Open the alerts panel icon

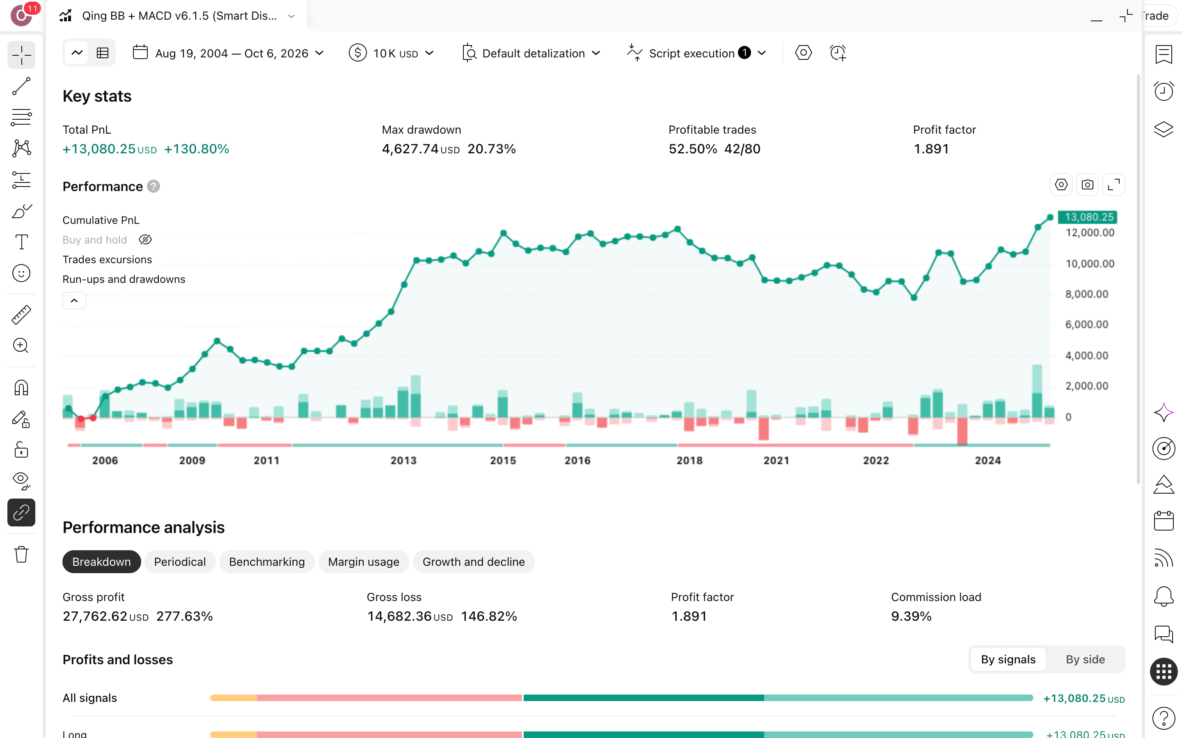tap(1164, 91)
